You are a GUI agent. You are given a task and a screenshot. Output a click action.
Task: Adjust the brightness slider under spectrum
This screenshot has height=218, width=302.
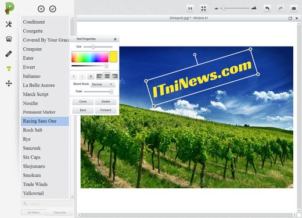point(106,66)
